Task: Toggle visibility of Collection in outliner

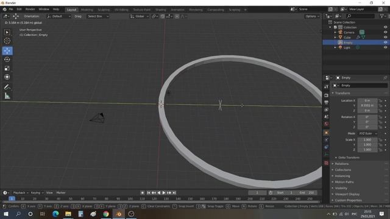Action: click(x=385, y=27)
